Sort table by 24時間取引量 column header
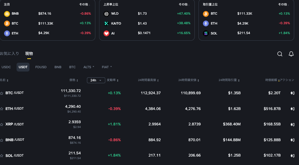Screen dimensions: 299x165 point(229,80)
